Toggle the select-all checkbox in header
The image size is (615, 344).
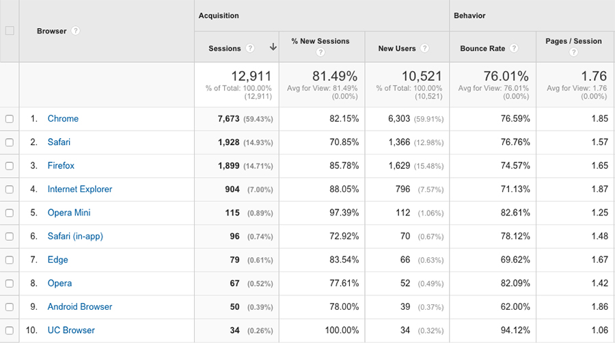(9, 31)
